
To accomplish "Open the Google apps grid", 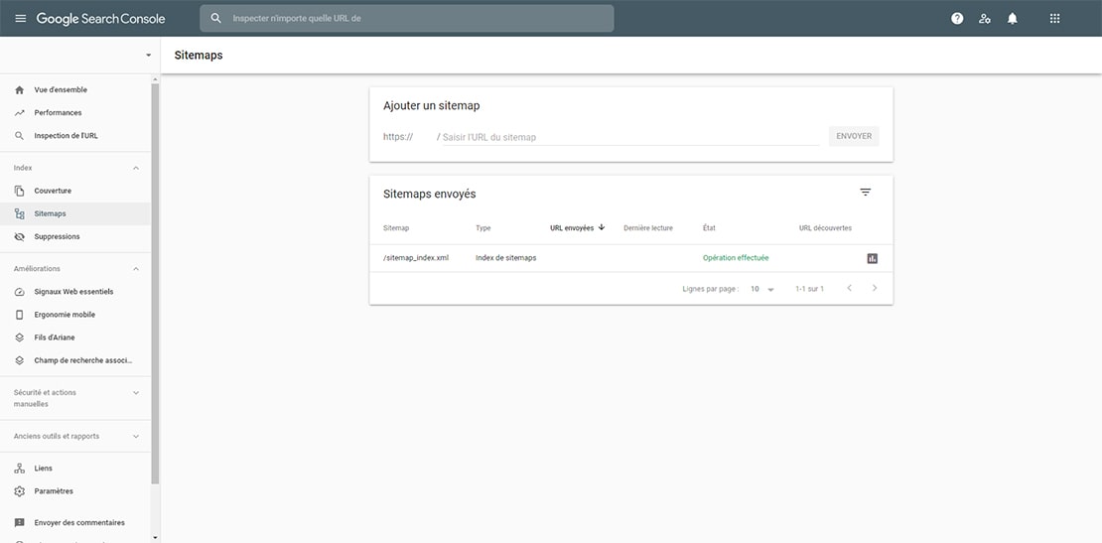I will (1055, 19).
